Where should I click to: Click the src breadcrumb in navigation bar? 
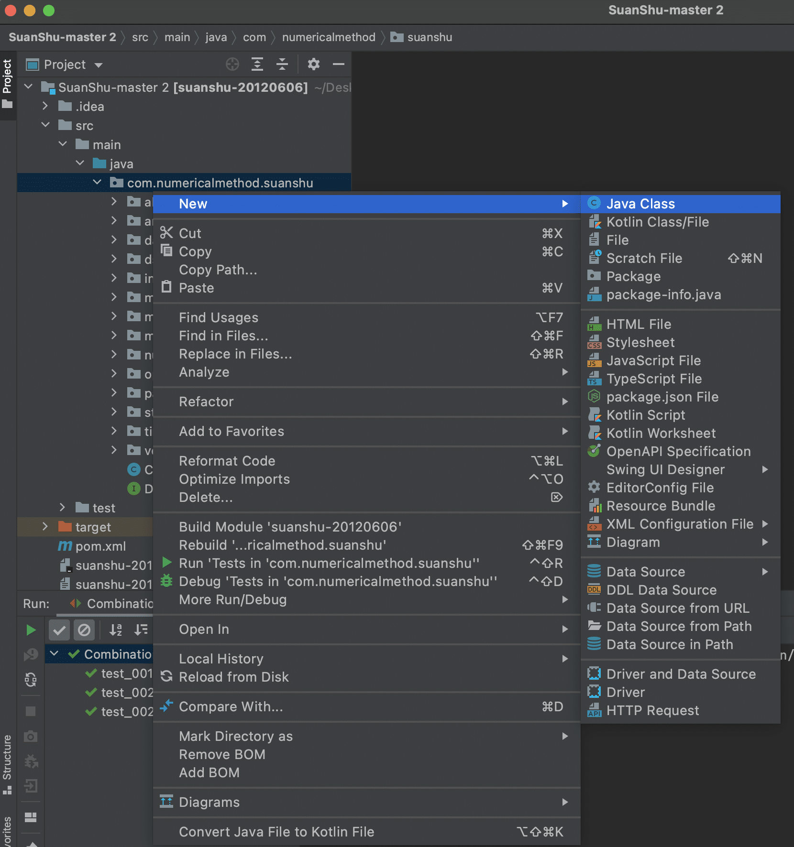[140, 37]
